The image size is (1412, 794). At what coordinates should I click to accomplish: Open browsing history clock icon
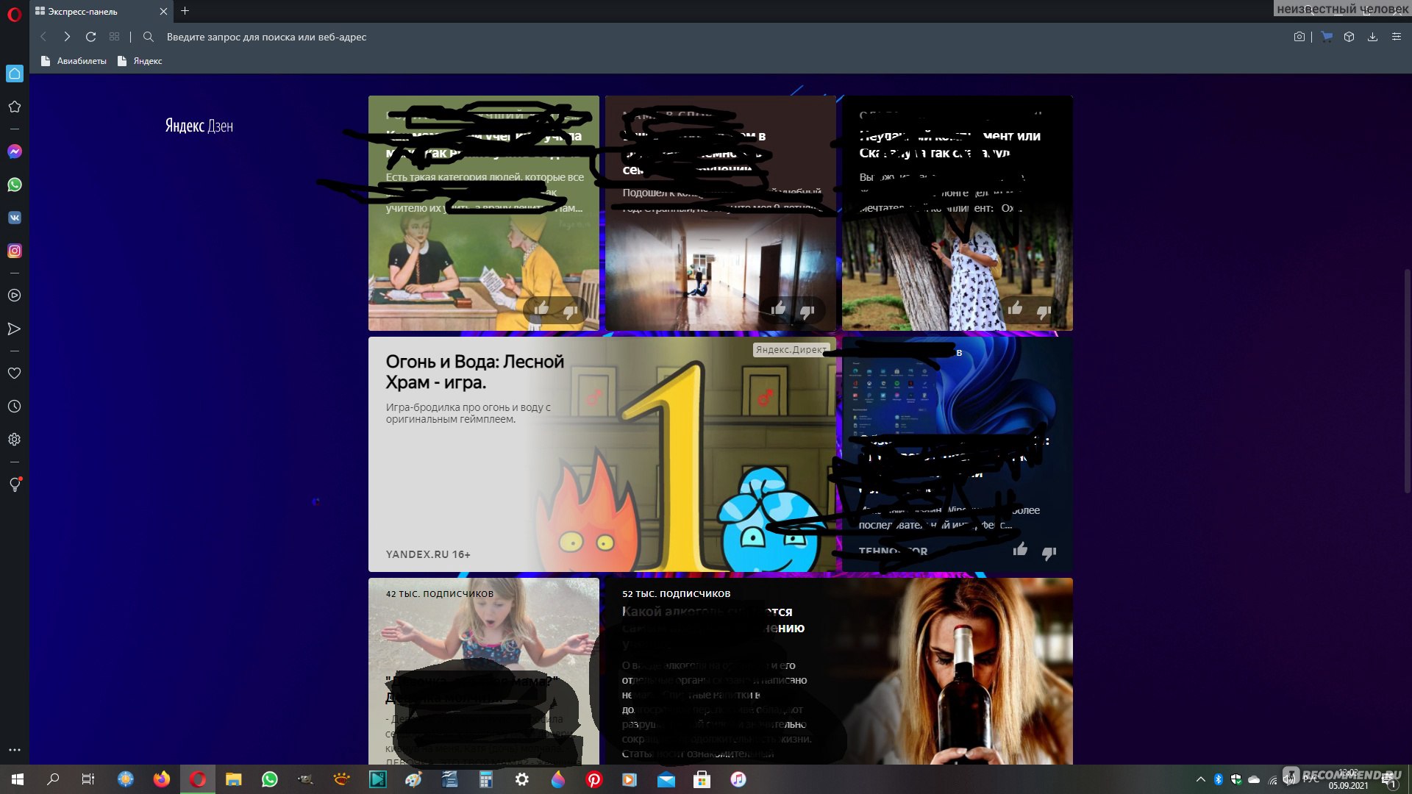pyautogui.click(x=14, y=407)
